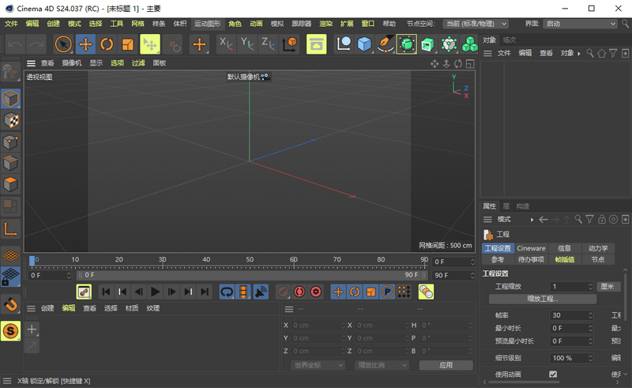This screenshot has height=388, width=632.
Task: Activate the Rotate tool
Action: tap(107, 44)
